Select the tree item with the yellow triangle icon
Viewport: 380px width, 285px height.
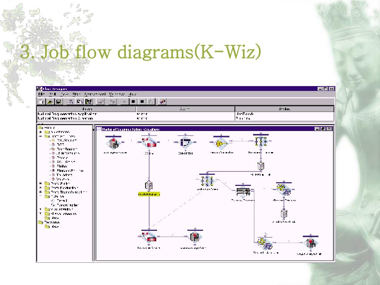(x=64, y=140)
